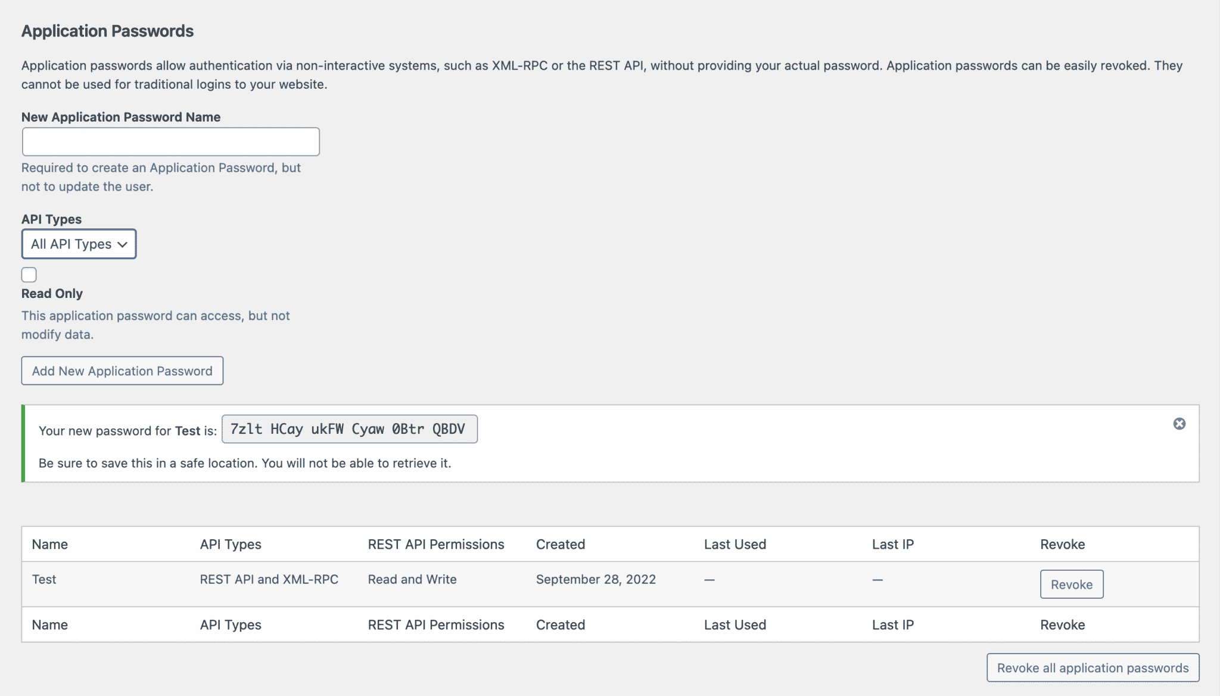Click the REST API Permissions header
Viewport: 1220px width, 696px height.
pos(435,544)
